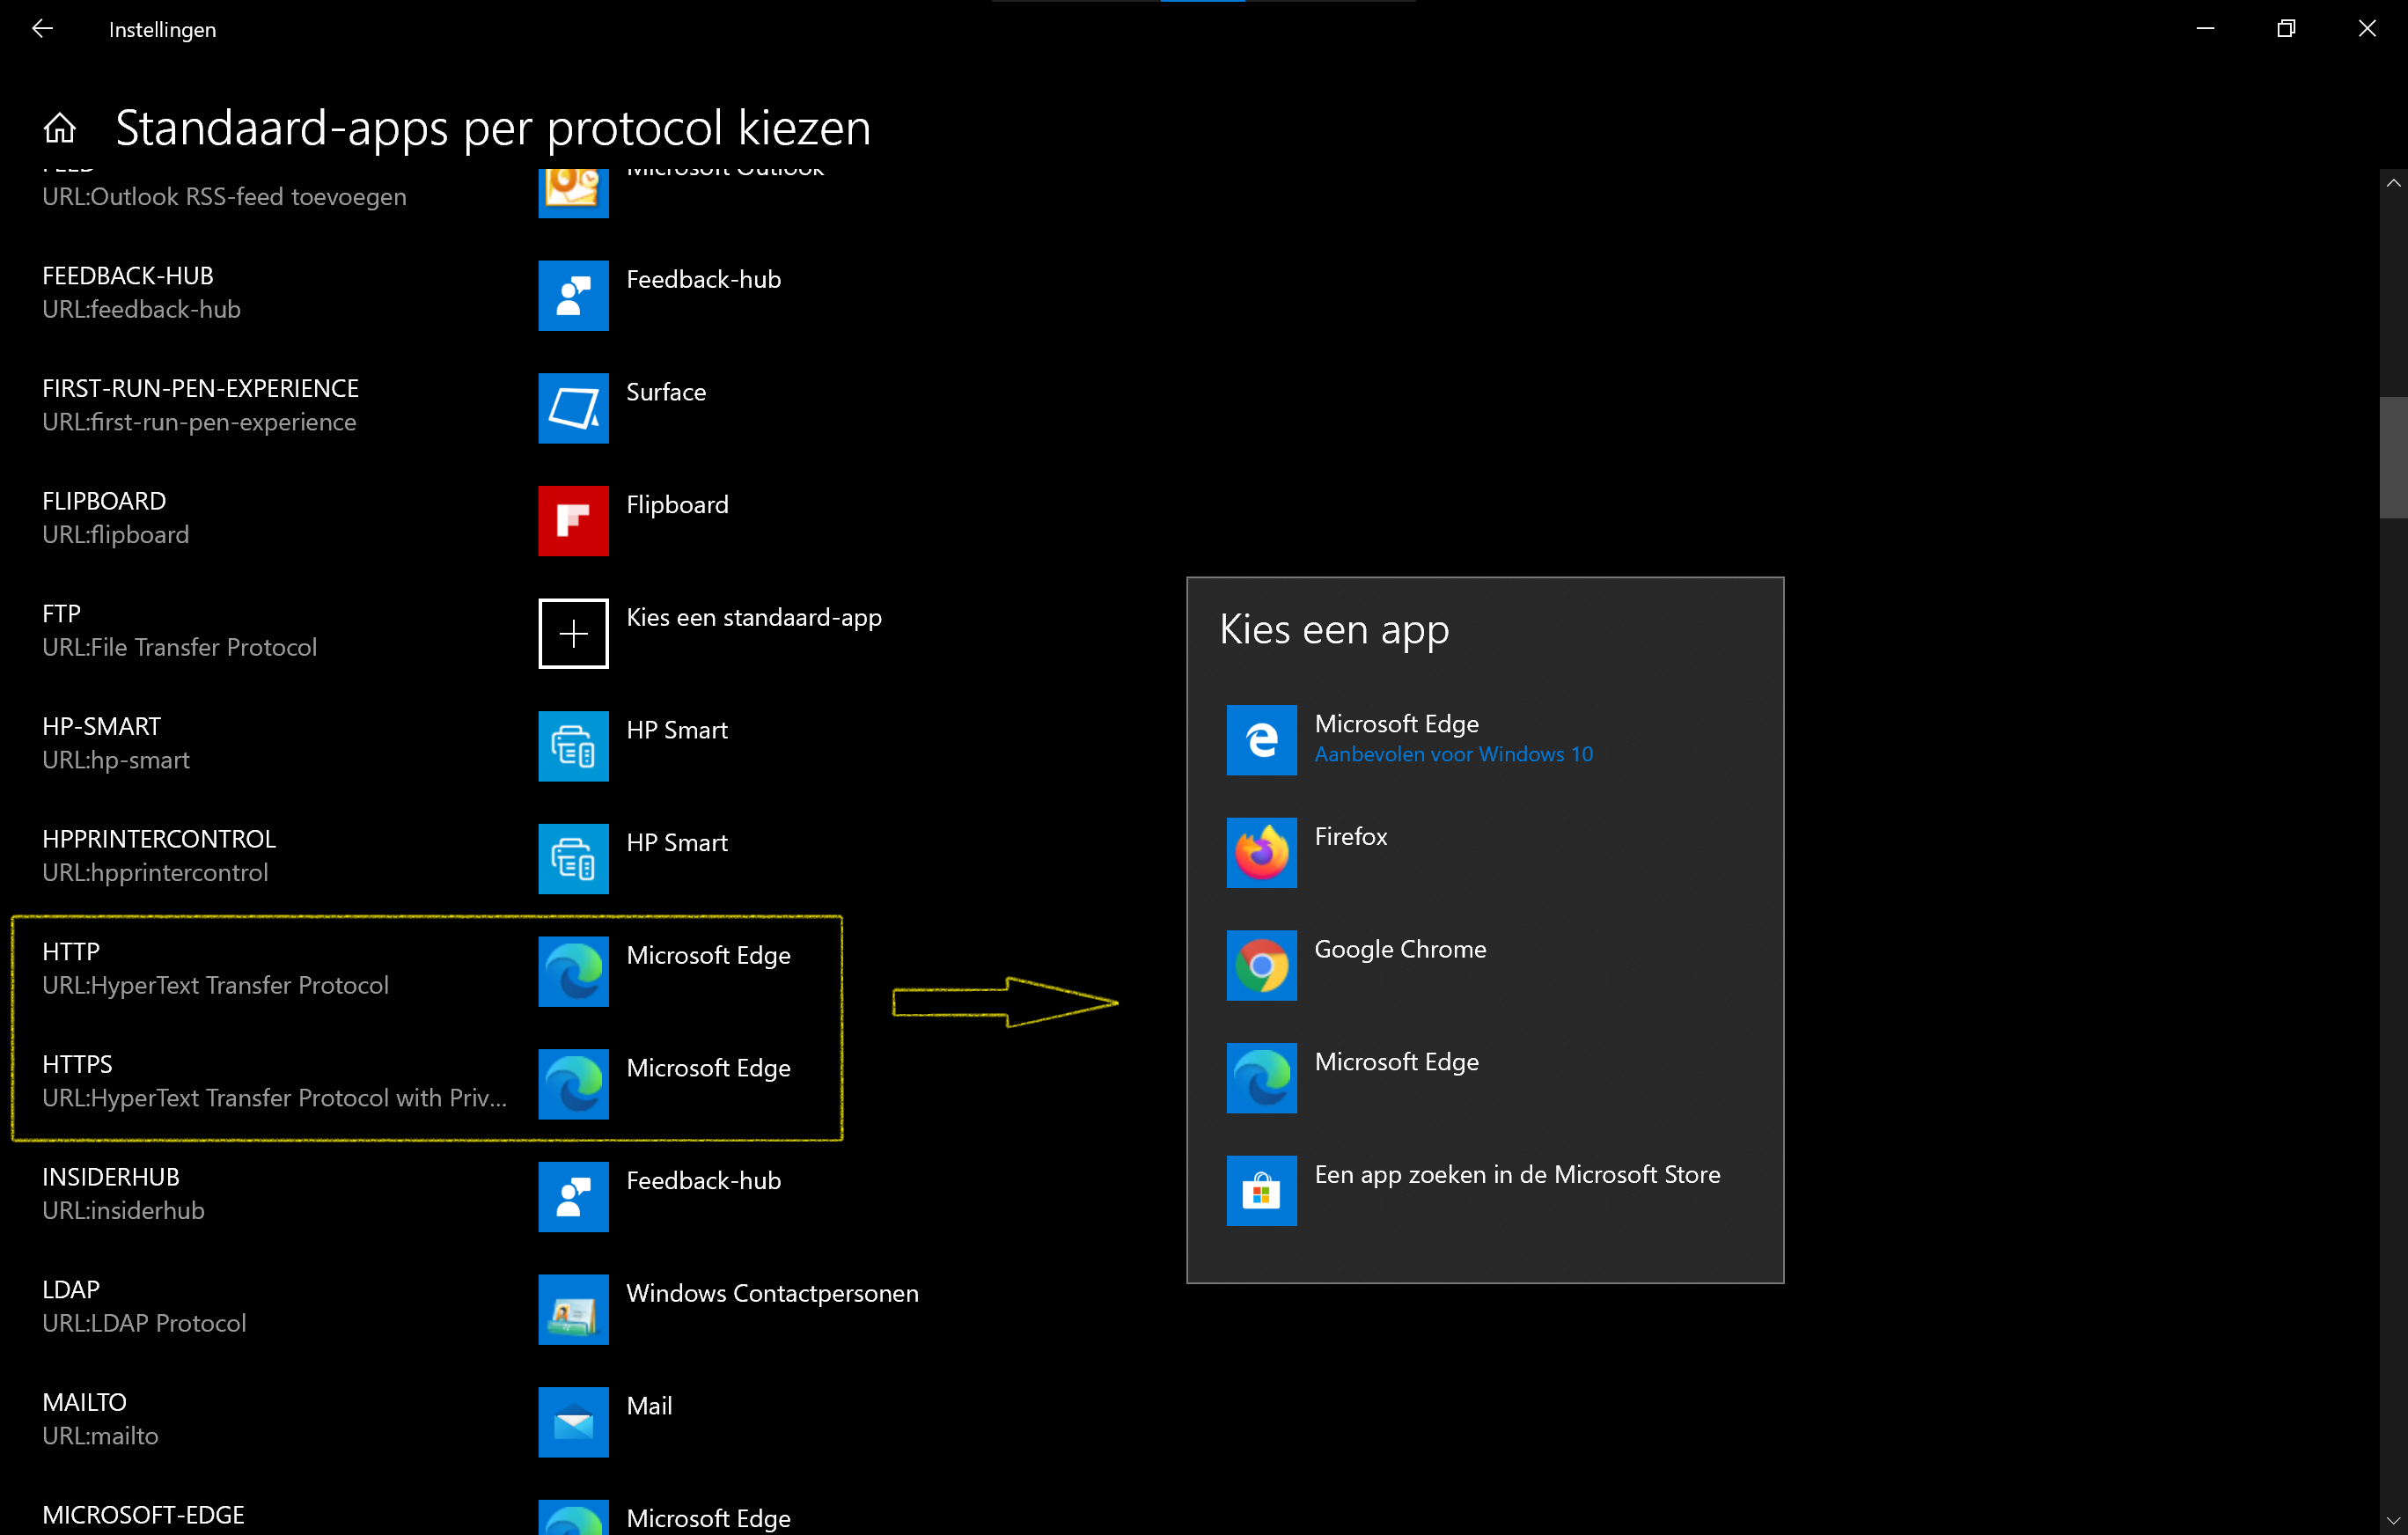2408x1535 pixels.
Task: Click the Surface app icon
Action: 573,408
